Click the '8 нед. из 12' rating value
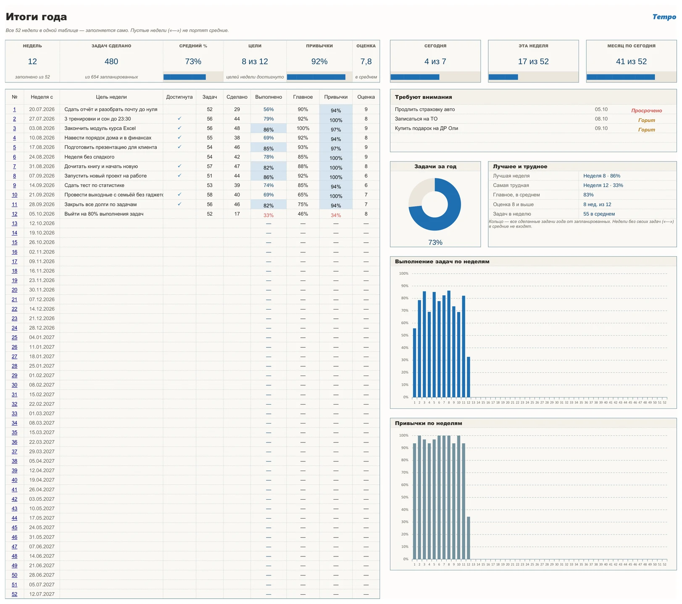Image resolution: width=682 pixels, height=604 pixels. pyautogui.click(x=597, y=204)
